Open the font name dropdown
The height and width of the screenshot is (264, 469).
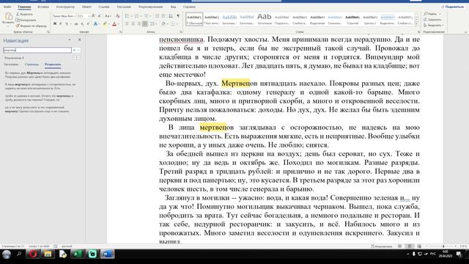(75, 16)
